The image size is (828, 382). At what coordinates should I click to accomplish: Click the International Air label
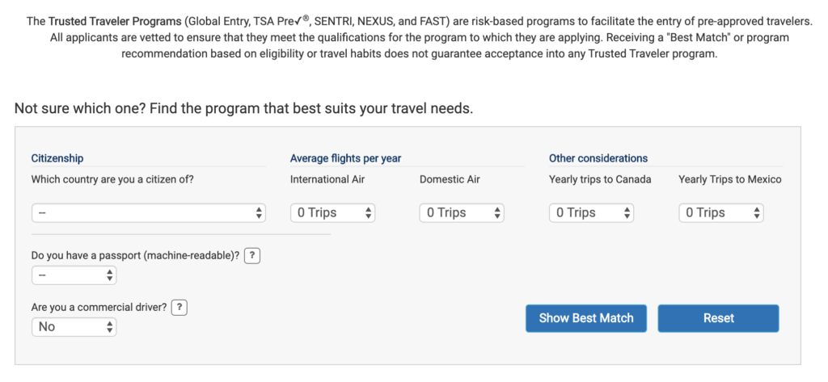tap(327, 179)
